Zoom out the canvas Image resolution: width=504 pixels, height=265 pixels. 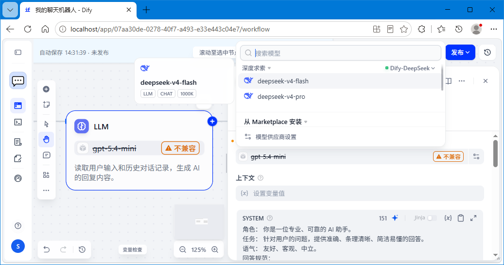(183, 249)
